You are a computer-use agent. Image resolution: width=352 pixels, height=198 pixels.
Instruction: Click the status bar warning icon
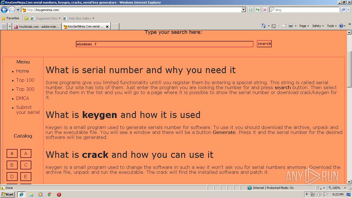3,188
